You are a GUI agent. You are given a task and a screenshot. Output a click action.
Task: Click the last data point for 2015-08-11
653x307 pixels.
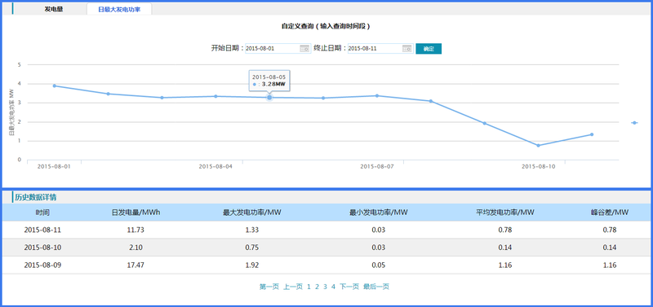pos(592,134)
